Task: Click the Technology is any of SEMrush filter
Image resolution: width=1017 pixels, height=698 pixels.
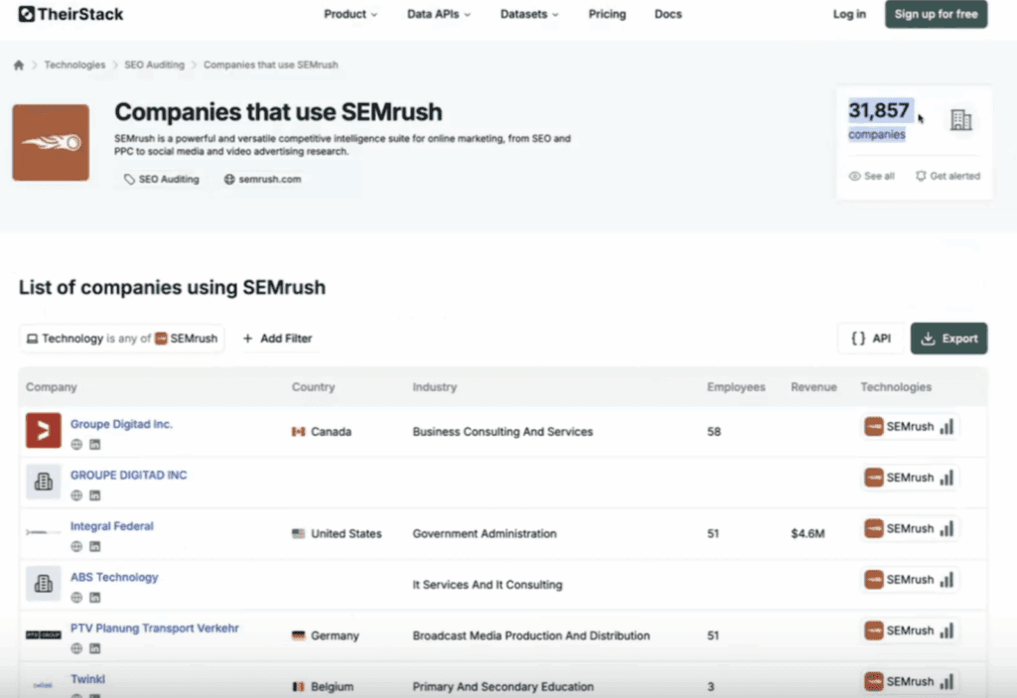Action: 122,339
